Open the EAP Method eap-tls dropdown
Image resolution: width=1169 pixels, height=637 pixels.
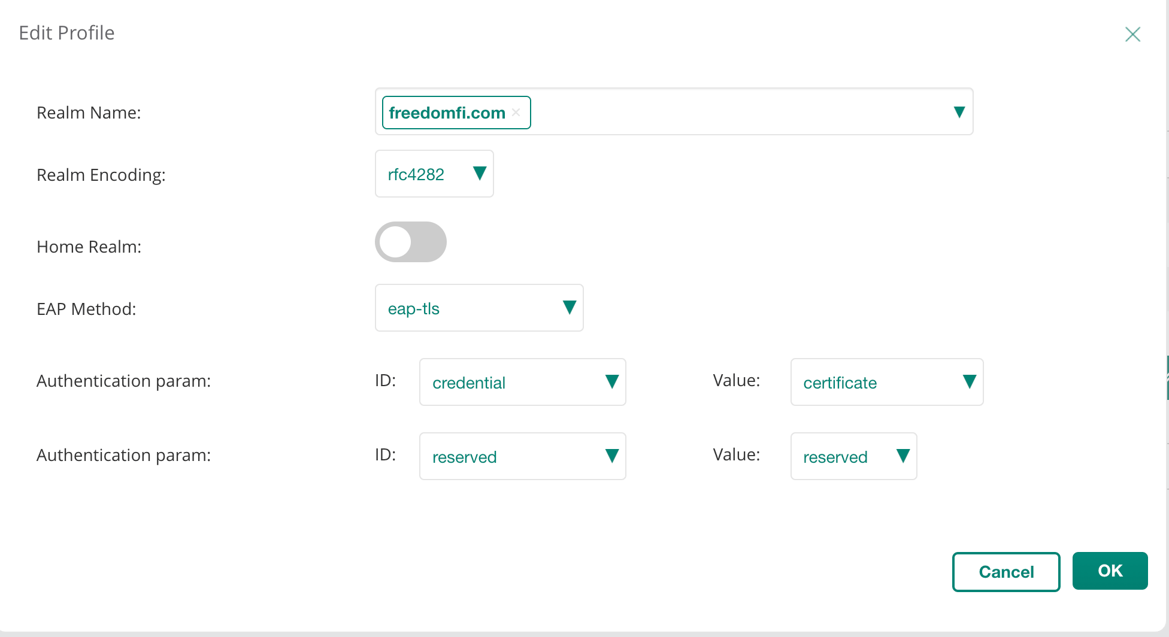click(x=478, y=308)
